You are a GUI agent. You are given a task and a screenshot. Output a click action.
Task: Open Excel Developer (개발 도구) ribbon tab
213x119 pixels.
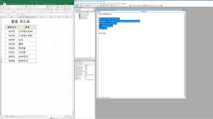(38, 4)
